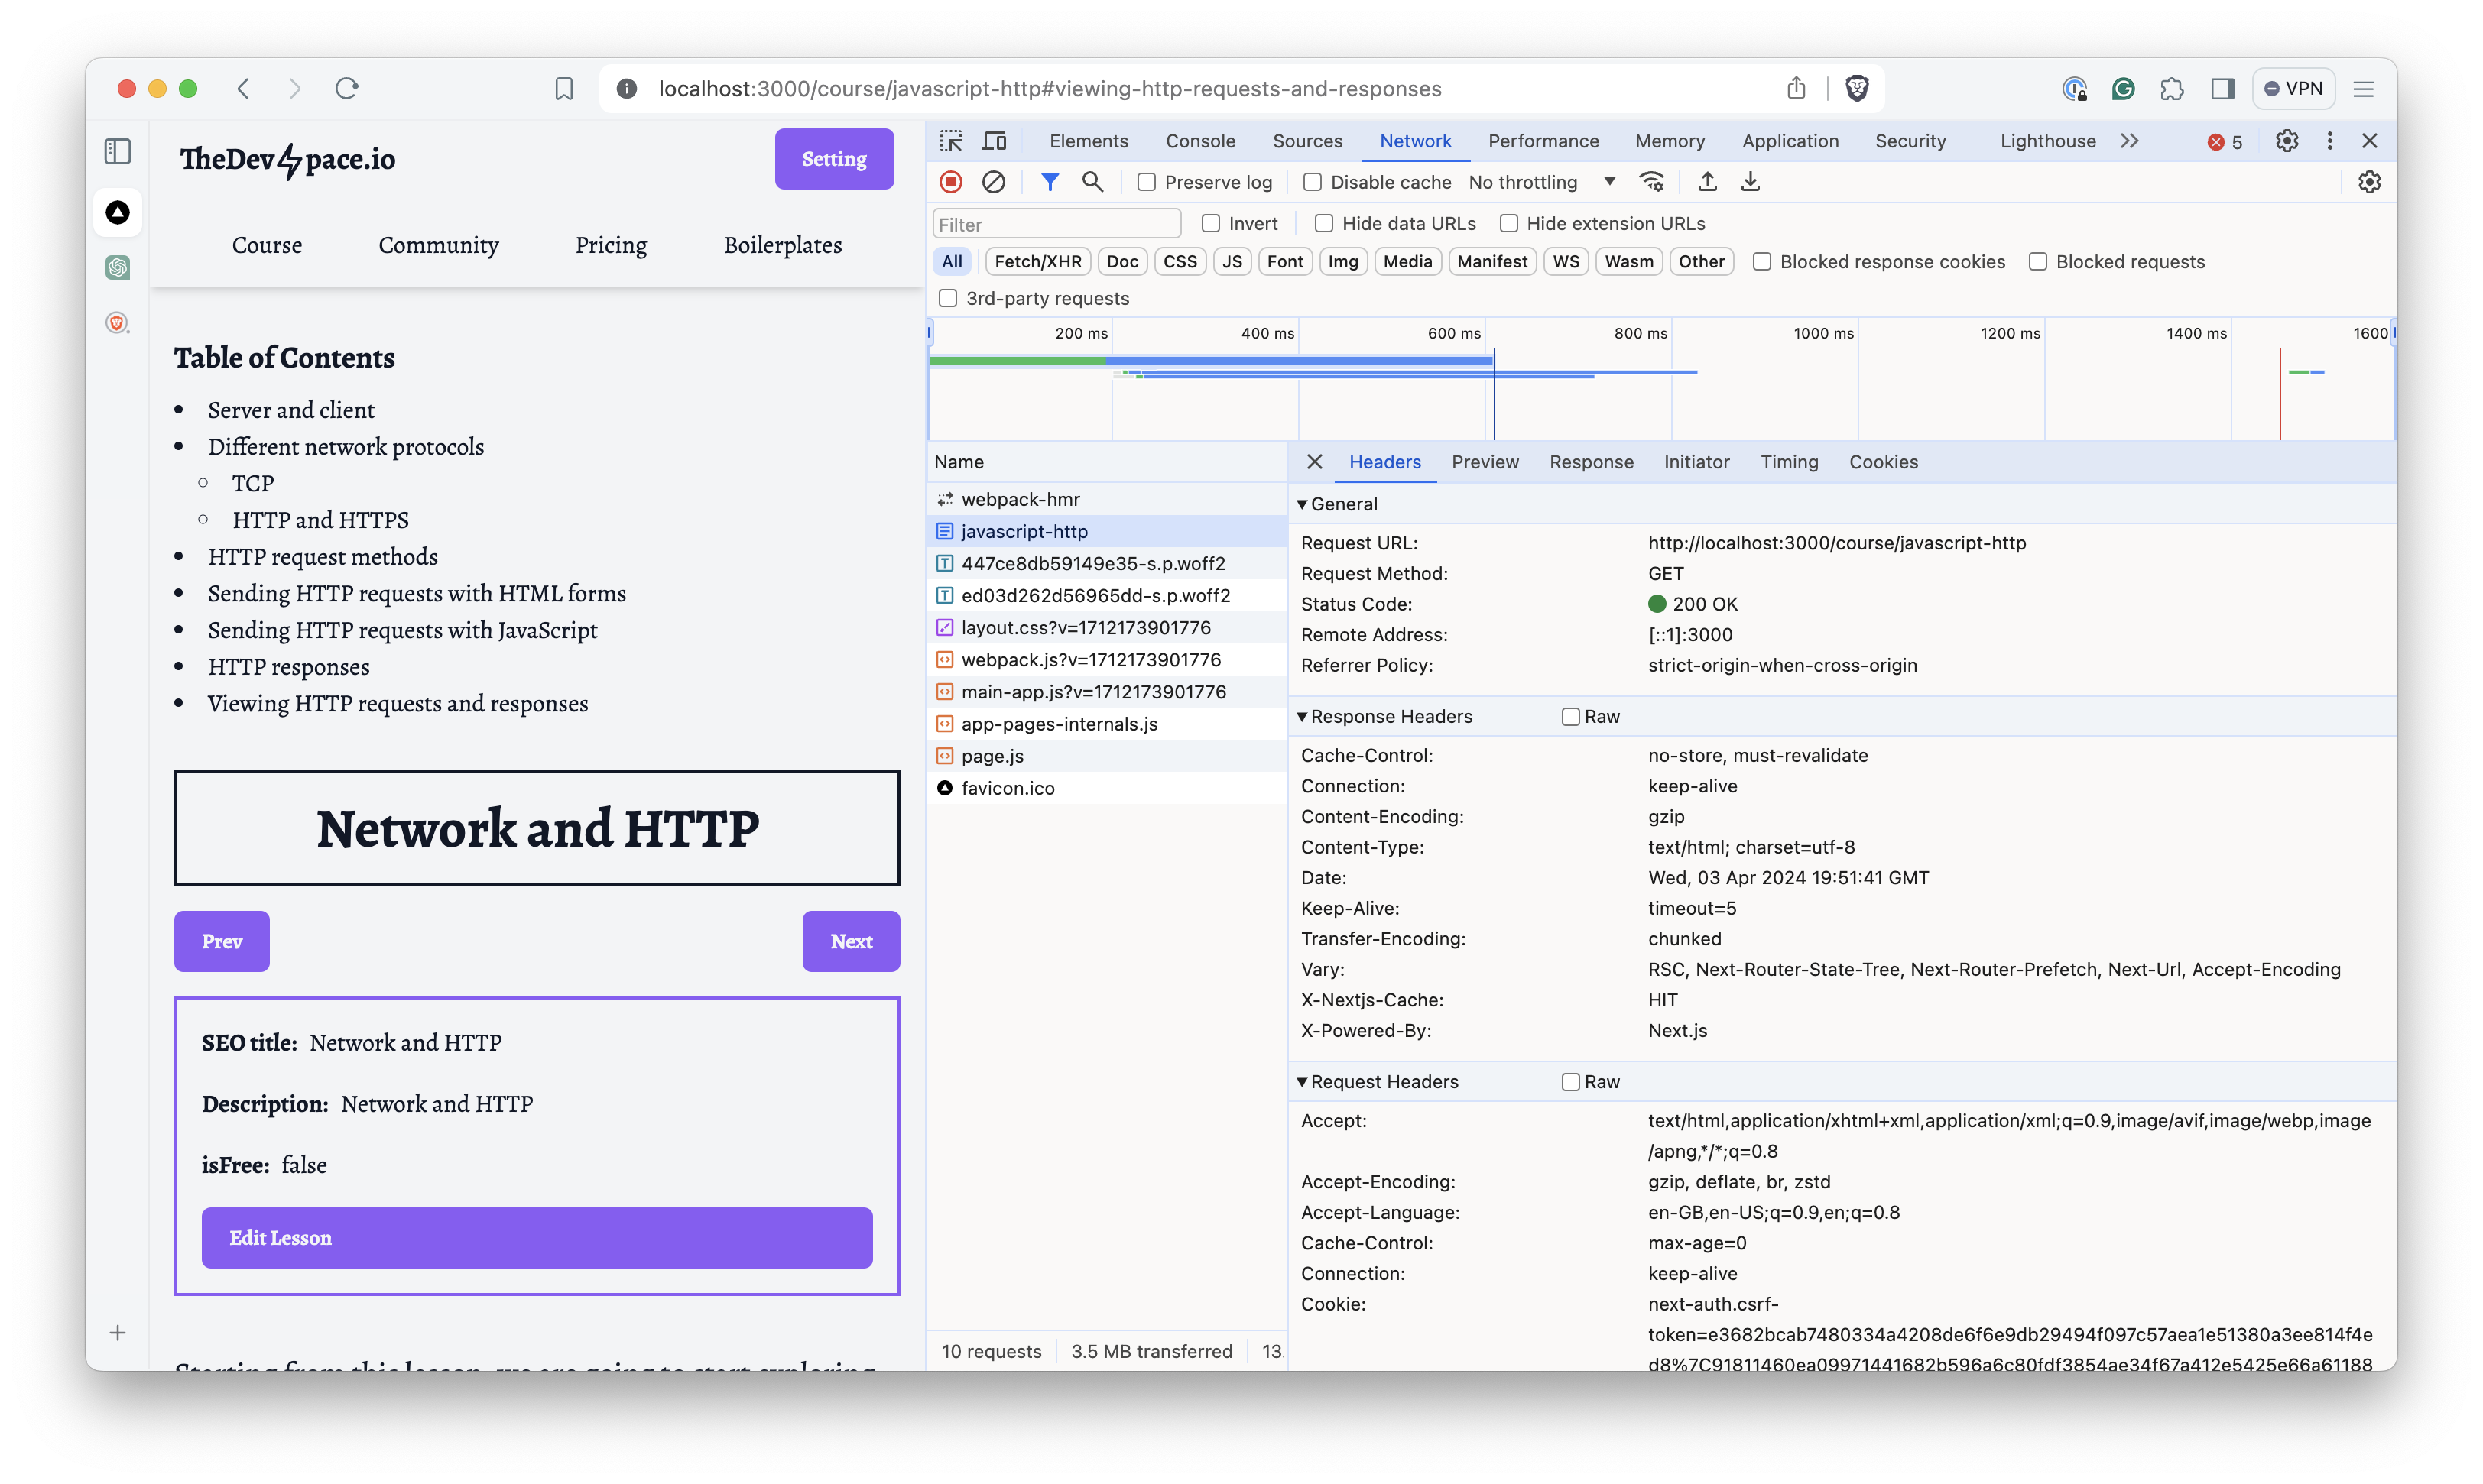Toggle device toolbar icon
2483x1484 pixels.
pyautogui.click(x=993, y=141)
